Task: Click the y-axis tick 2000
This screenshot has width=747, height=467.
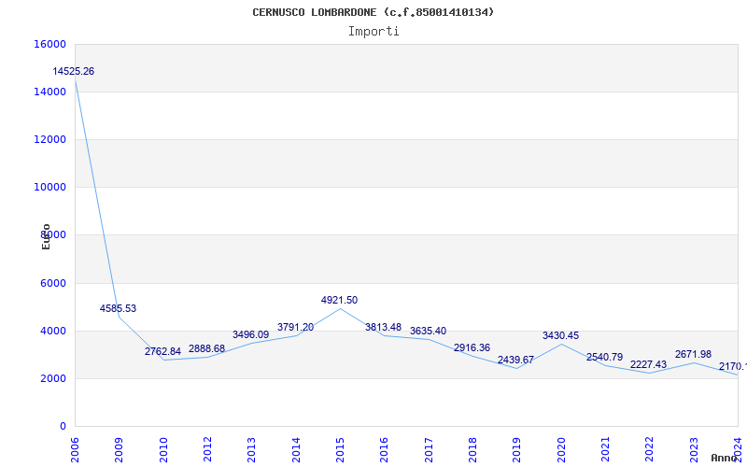Action: tap(52, 379)
